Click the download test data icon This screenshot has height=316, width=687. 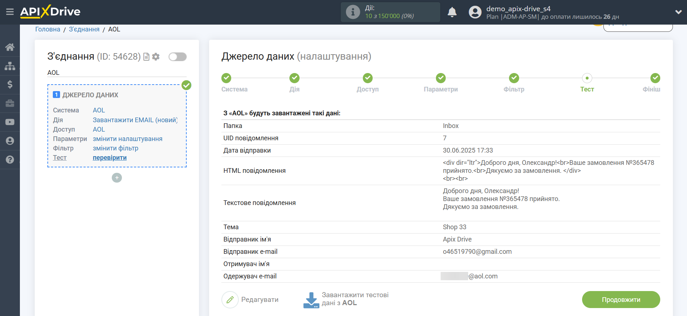(311, 300)
